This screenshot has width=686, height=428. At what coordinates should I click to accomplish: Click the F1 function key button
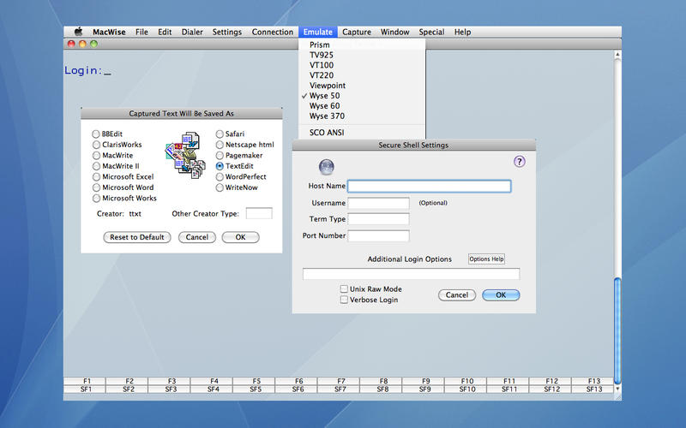pos(85,381)
